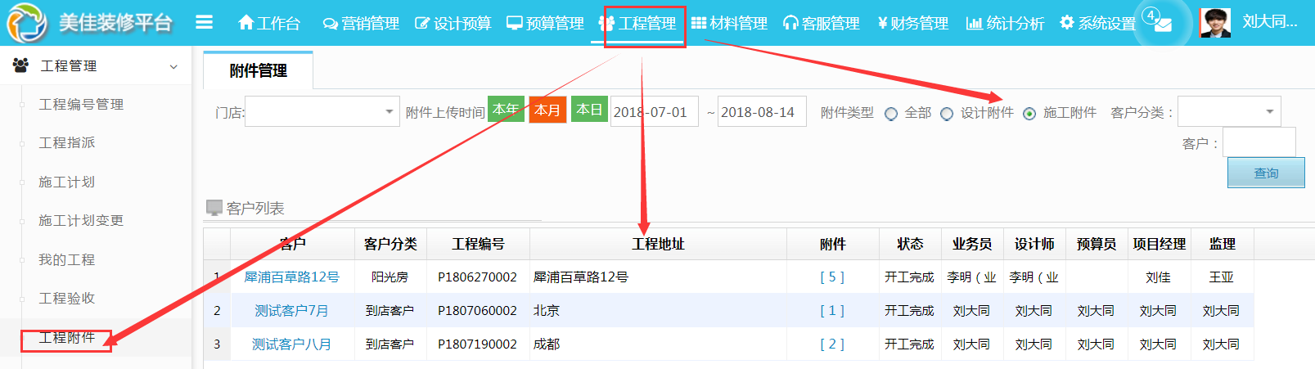Open 系统设置 gear menu
Viewport: 1315px width, 369px height.
(x=1097, y=23)
